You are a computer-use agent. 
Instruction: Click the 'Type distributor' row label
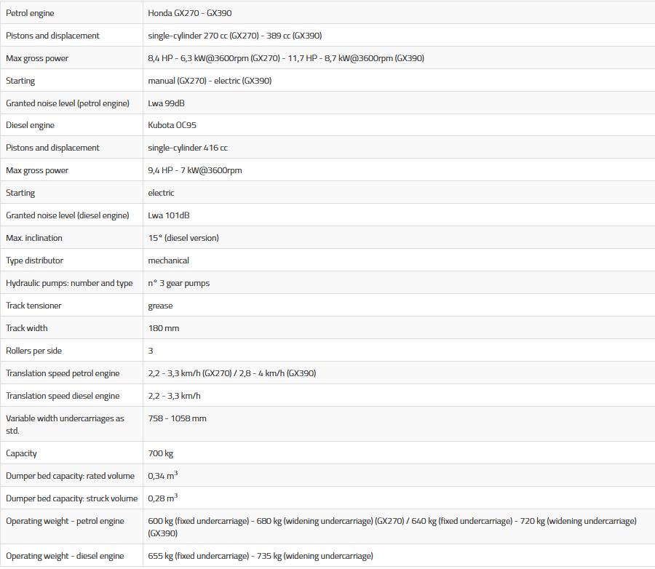click(x=34, y=260)
